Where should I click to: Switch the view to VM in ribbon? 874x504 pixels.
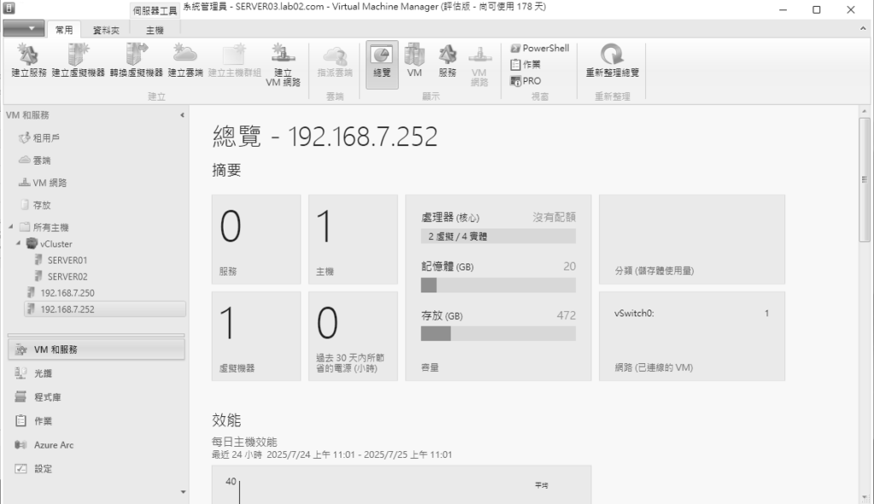414,61
